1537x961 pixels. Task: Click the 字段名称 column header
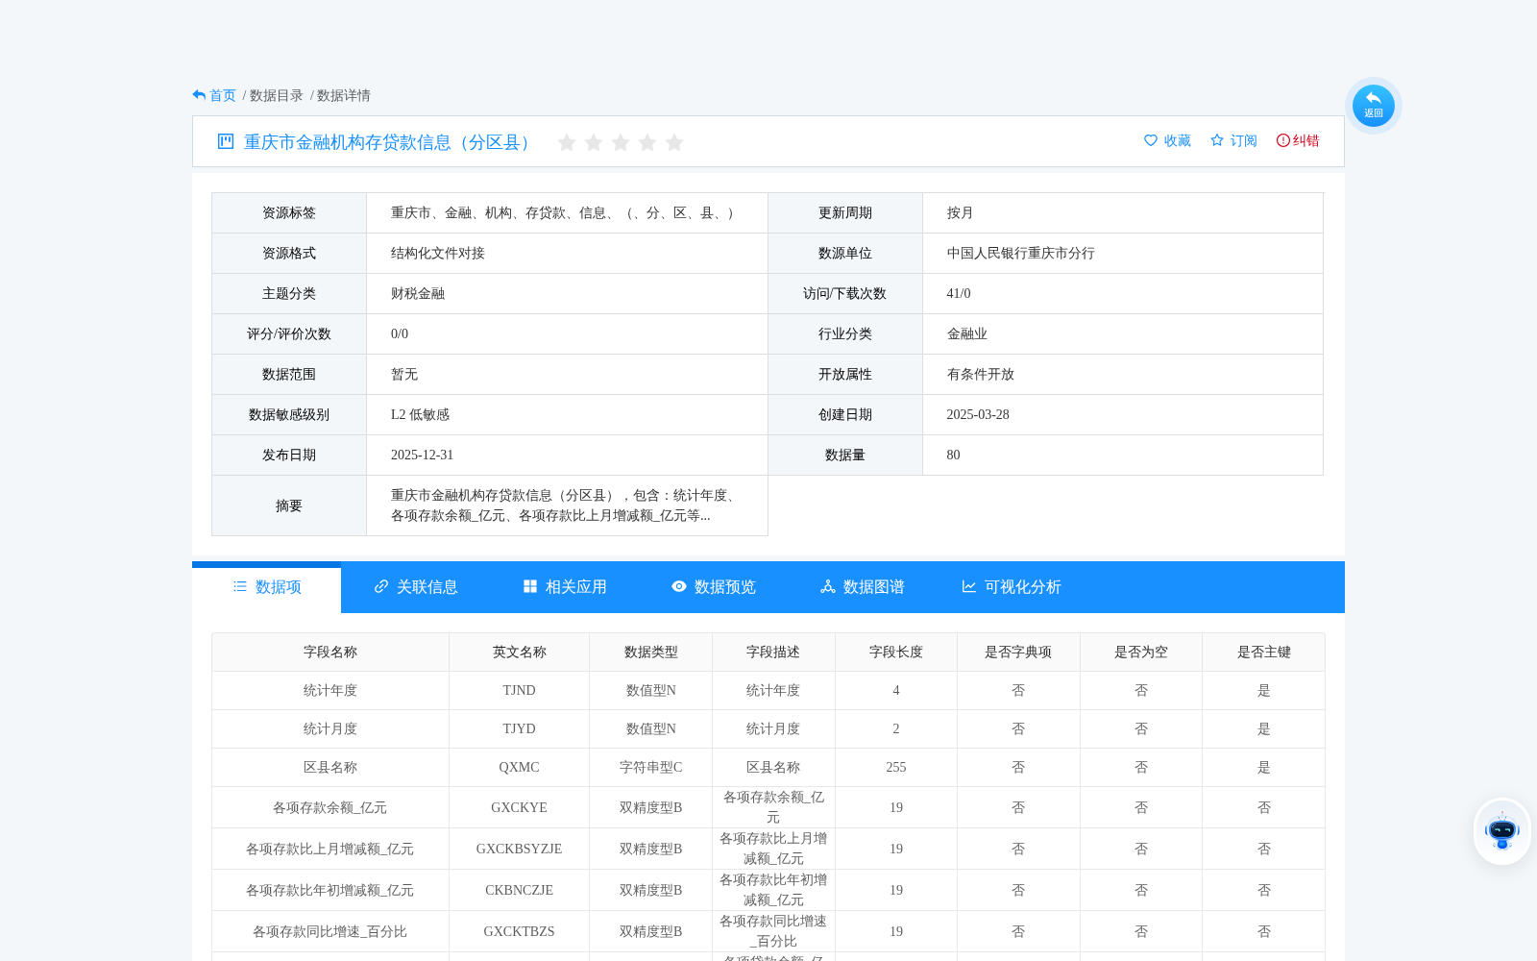click(x=330, y=653)
